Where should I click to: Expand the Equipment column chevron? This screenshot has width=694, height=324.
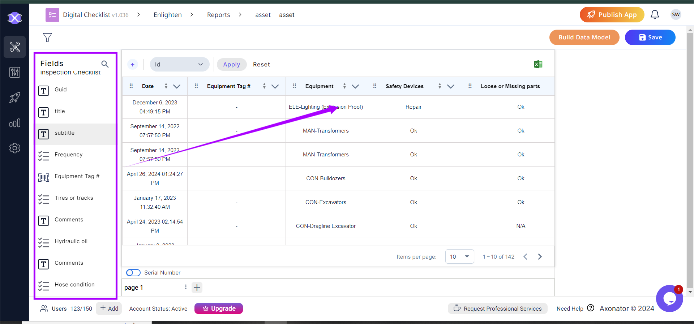click(355, 86)
